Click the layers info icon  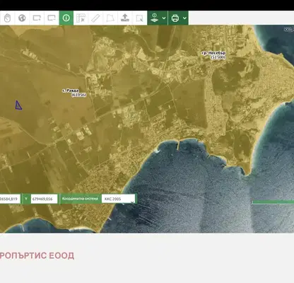point(154,18)
